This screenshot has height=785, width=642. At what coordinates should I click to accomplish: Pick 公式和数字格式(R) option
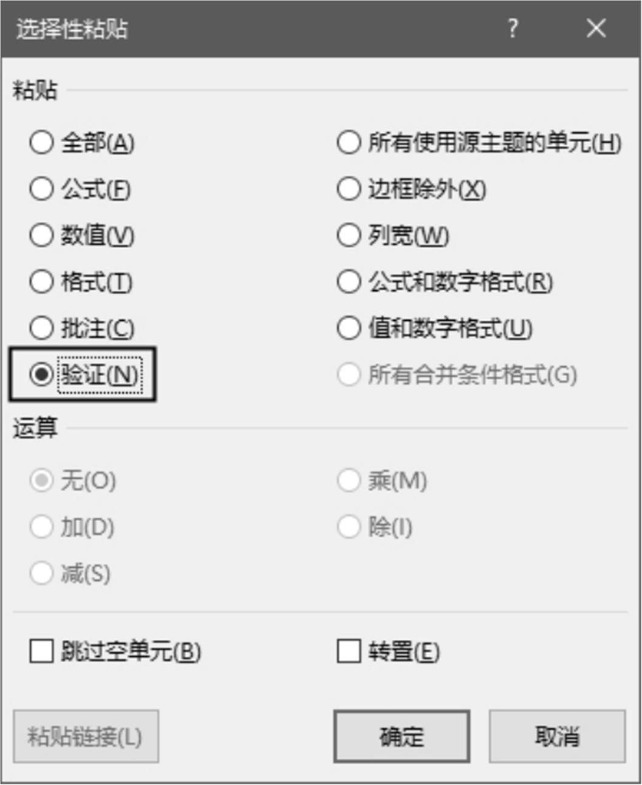pyautogui.click(x=349, y=281)
